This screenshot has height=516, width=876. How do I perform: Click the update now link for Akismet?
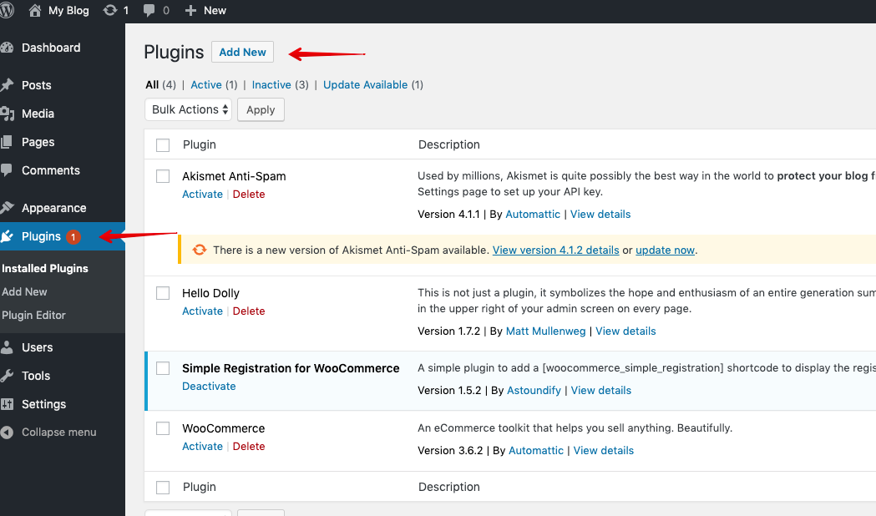coord(665,250)
